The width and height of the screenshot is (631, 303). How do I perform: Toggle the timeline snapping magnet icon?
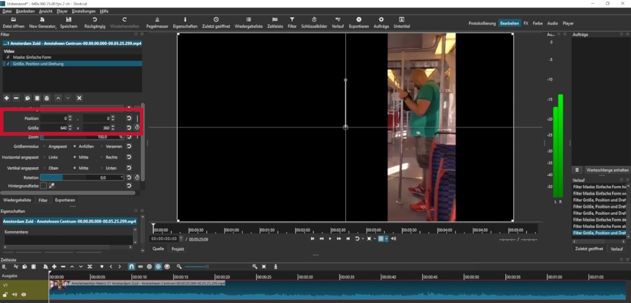pyautogui.click(x=131, y=267)
